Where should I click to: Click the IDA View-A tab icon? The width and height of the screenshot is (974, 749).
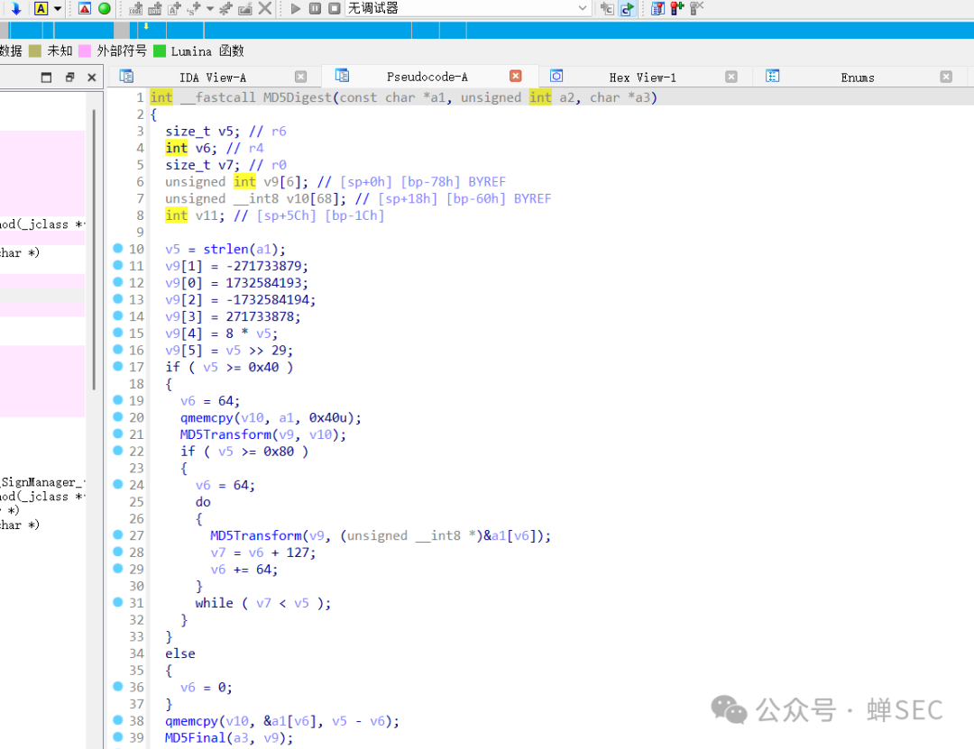tap(127, 77)
